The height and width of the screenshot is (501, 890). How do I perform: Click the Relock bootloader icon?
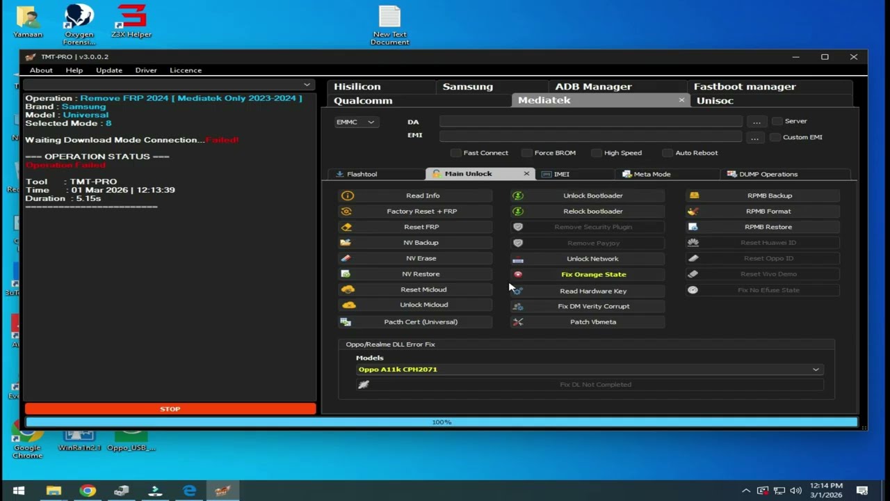[518, 211]
